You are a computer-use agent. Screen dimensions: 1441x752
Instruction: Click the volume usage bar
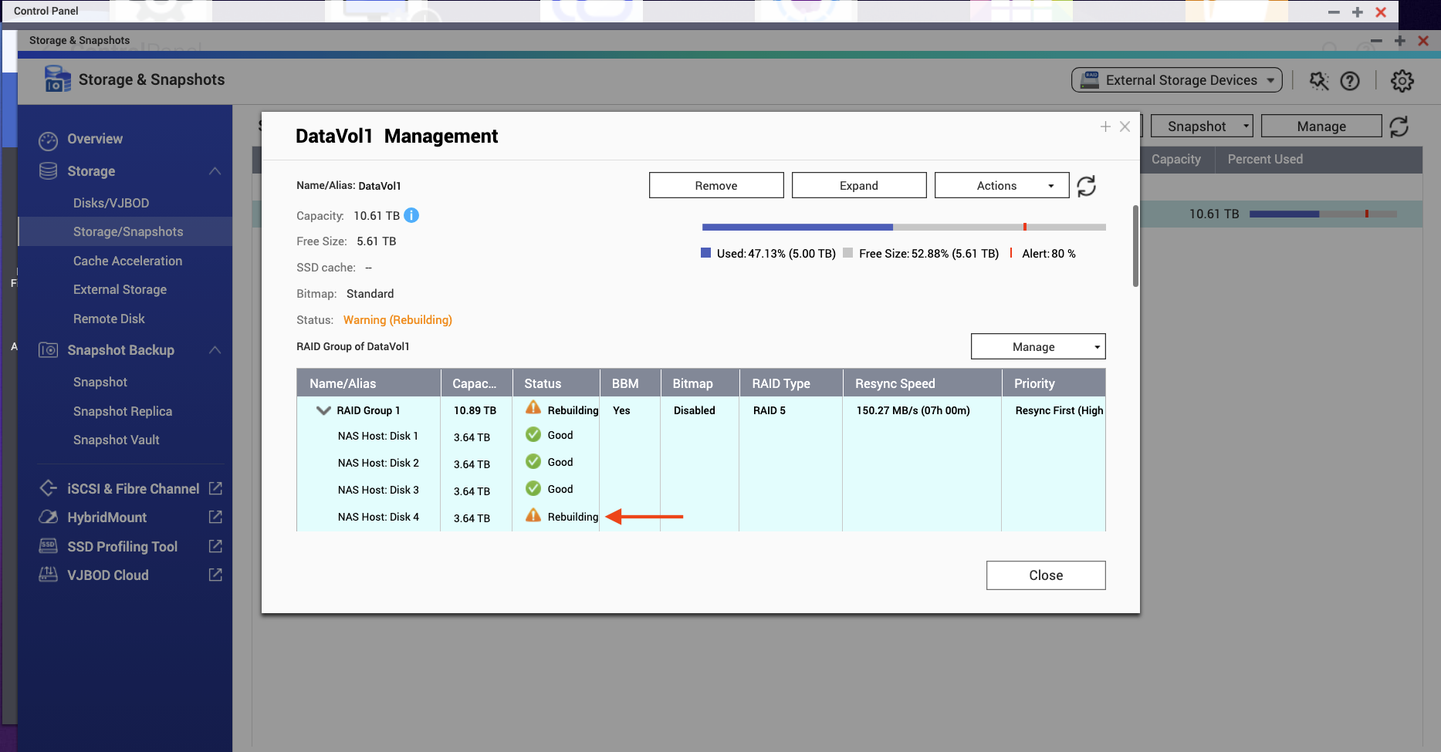[x=903, y=228]
